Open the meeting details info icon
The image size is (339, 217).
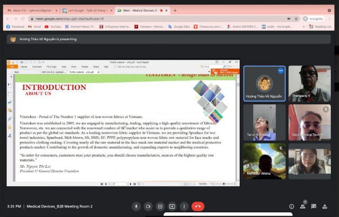click(291, 206)
